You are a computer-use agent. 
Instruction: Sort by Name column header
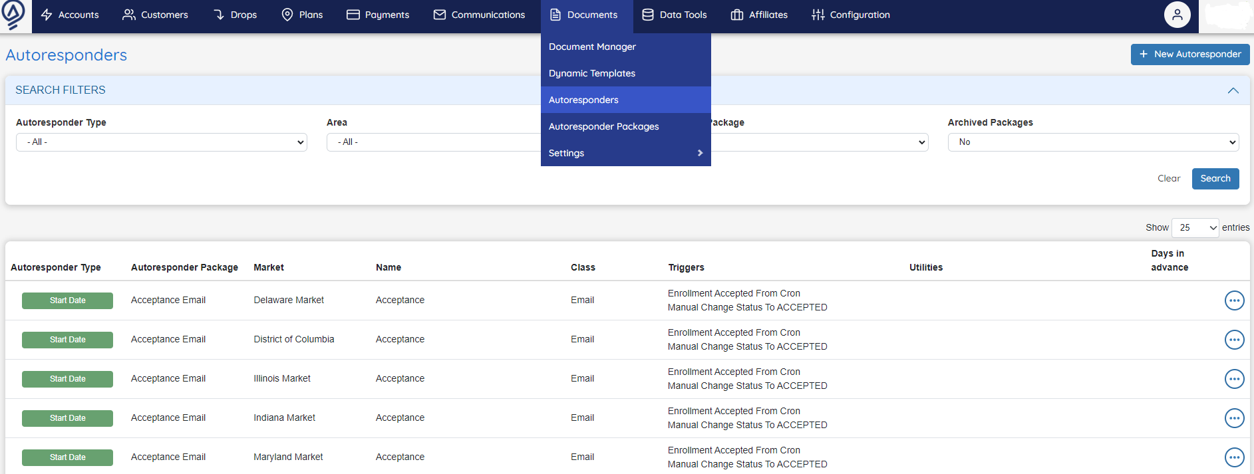click(389, 268)
